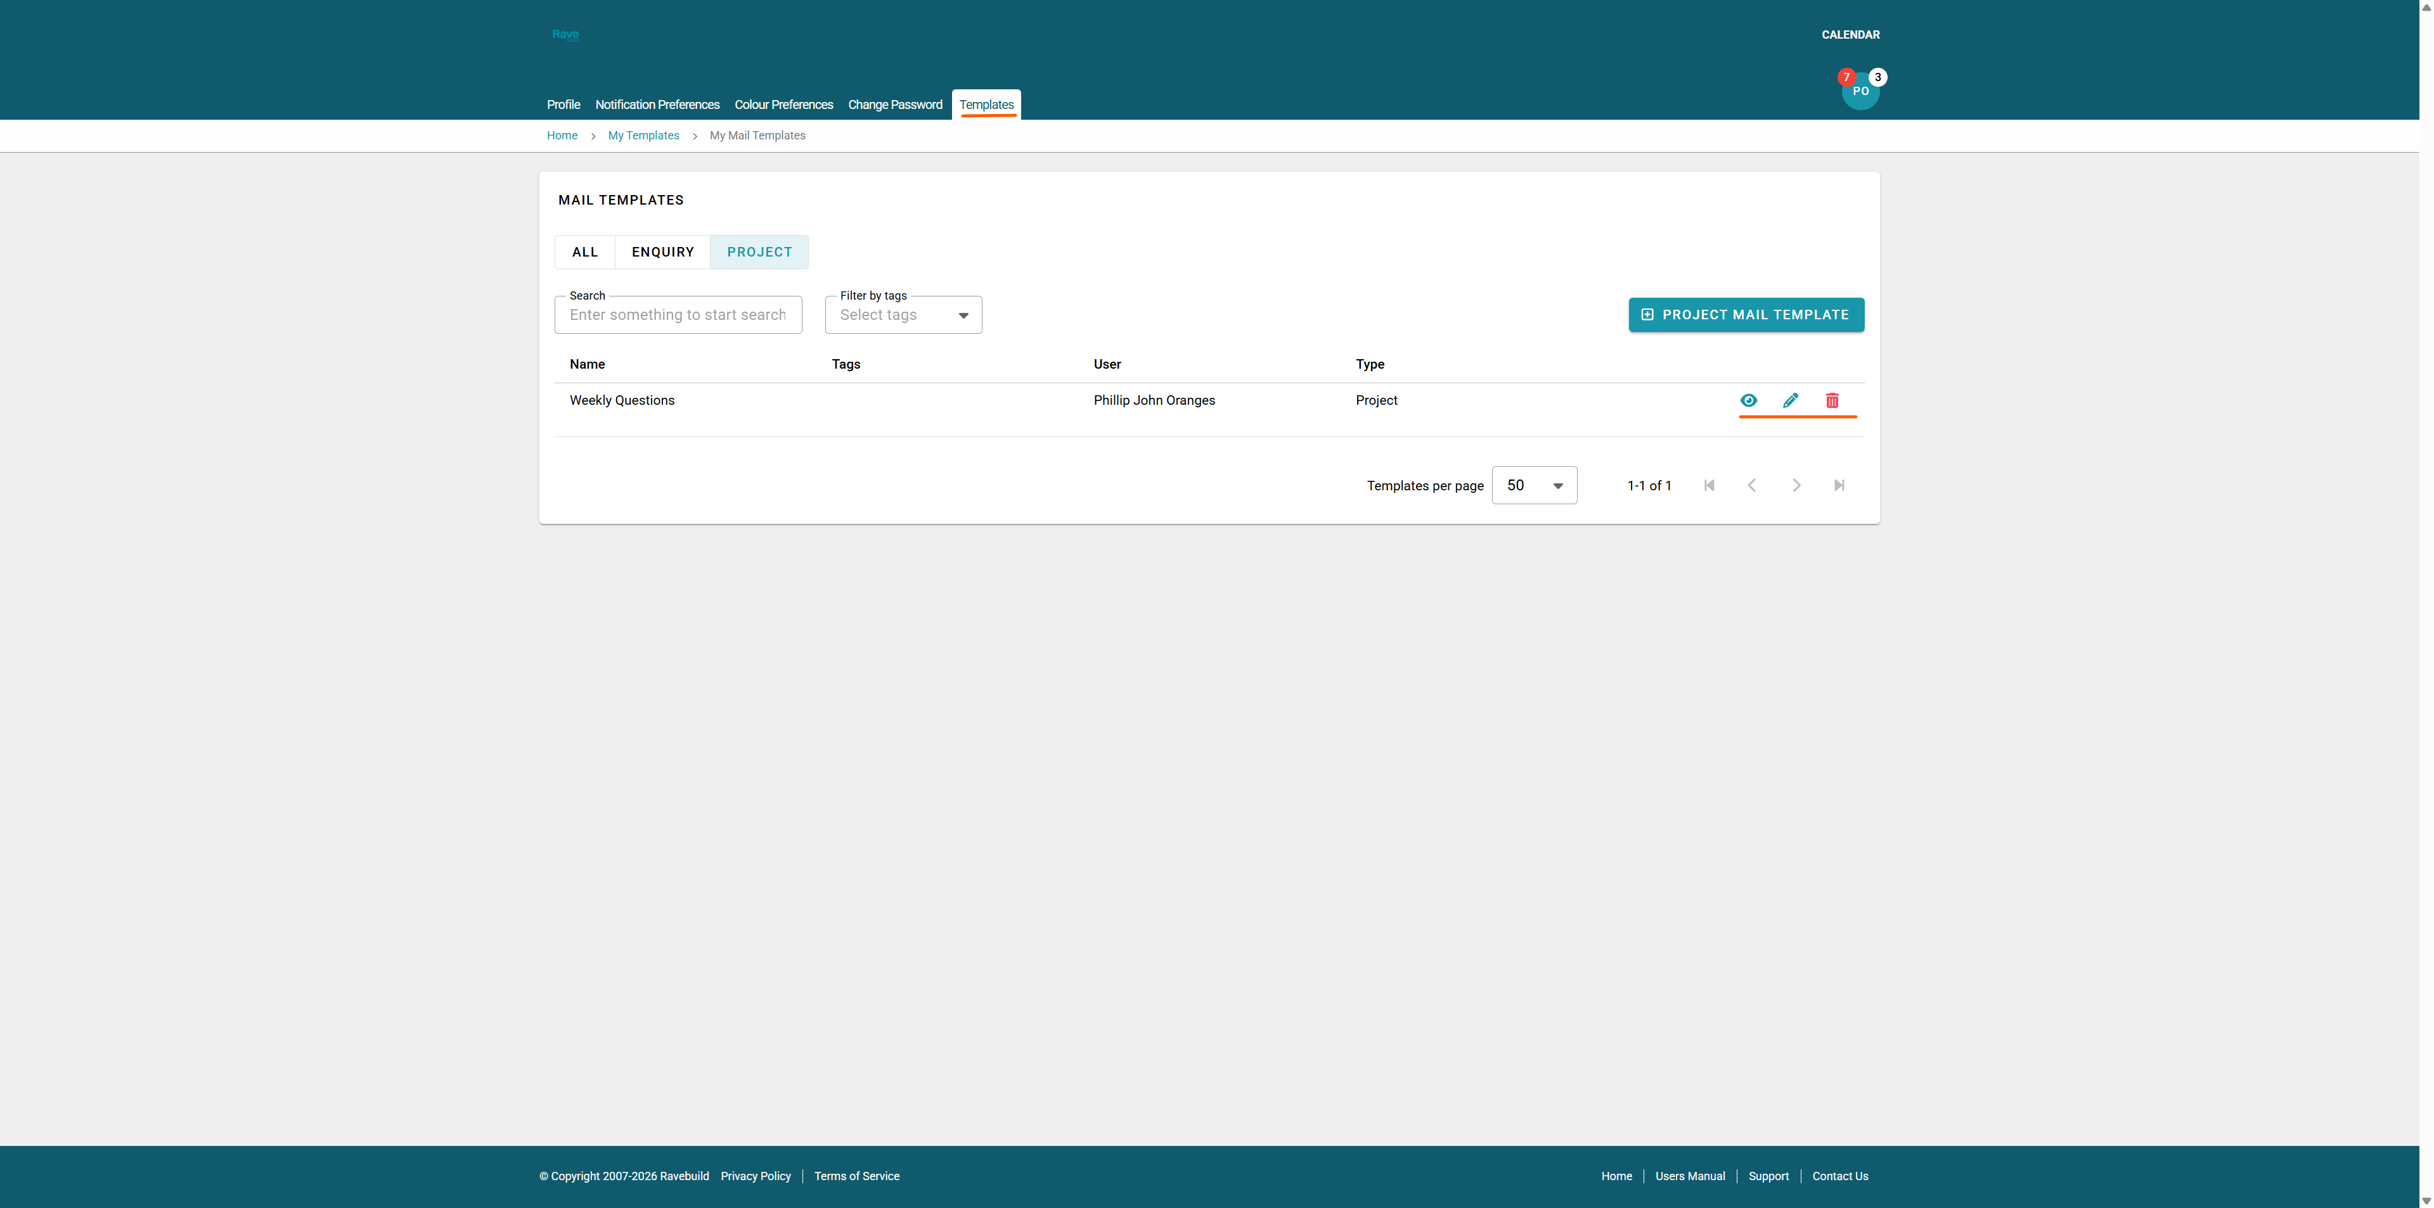Jump to last page of templates

[x=1839, y=485]
